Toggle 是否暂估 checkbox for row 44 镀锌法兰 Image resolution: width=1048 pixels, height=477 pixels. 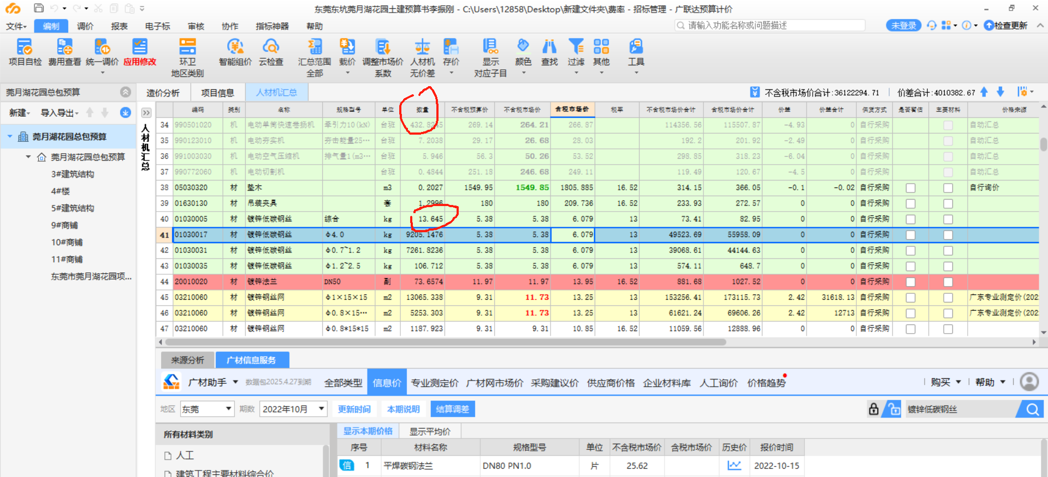point(910,282)
